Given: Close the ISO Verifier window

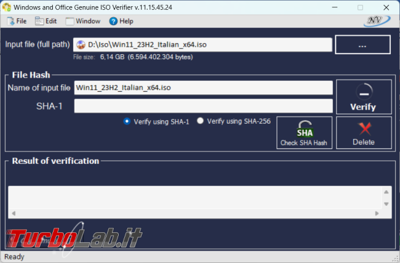Looking at the screenshot, I should pyautogui.click(x=386, y=7).
